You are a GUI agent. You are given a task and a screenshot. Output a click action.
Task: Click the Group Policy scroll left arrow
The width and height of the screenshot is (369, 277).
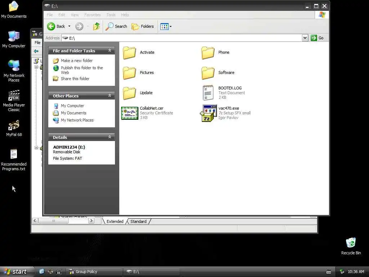coord(35,221)
